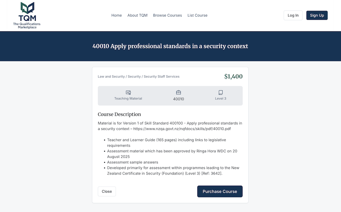The width and height of the screenshot is (341, 212).
Task: Click the Log In button
Action: [293, 15]
